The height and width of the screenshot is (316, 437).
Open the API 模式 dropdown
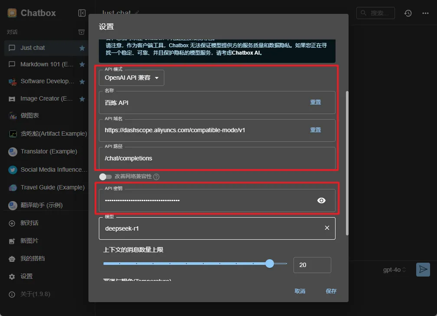point(131,78)
